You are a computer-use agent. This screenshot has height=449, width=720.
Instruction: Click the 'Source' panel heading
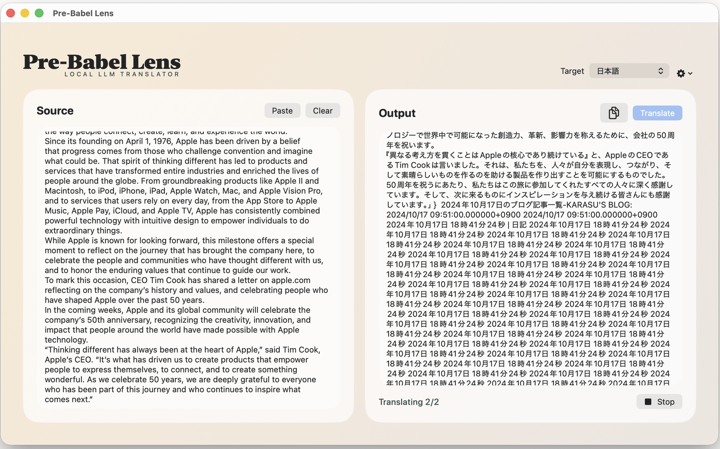click(x=55, y=111)
